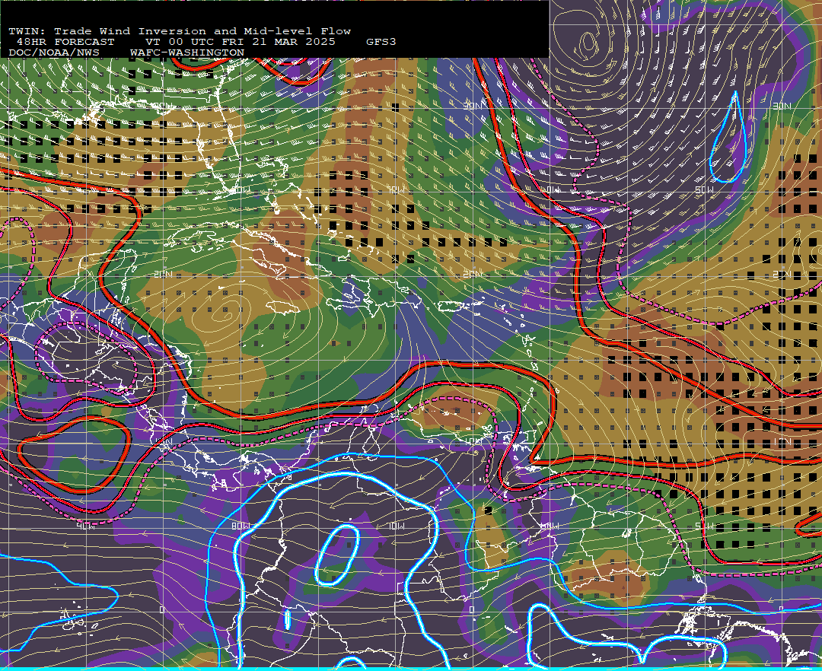Click the 'DOC/NOAA/NWS' source text
The height and width of the screenshot is (671, 822).
click(x=54, y=53)
